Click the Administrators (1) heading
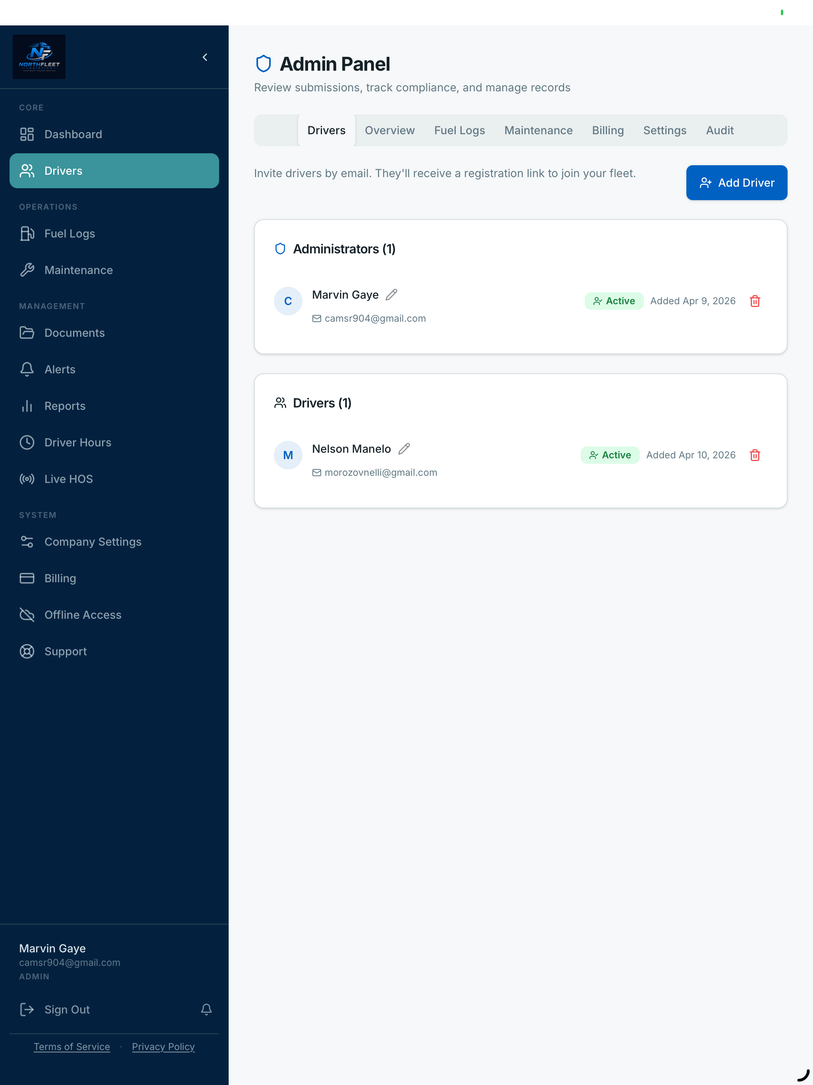The image size is (813, 1085). click(x=344, y=249)
